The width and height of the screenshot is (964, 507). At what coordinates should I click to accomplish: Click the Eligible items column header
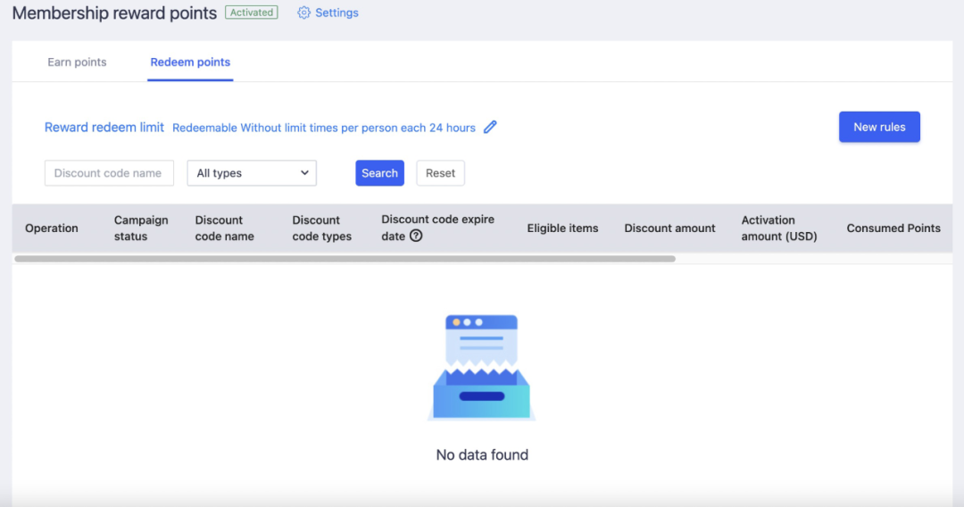[562, 228]
